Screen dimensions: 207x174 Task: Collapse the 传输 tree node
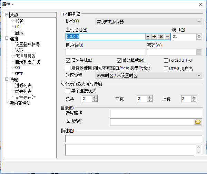pos(7,79)
